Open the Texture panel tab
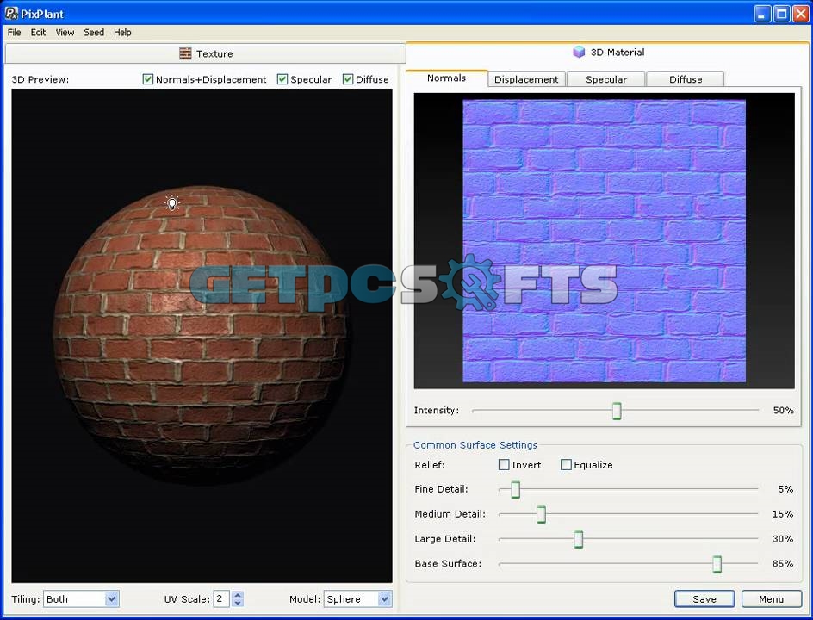 205,53
